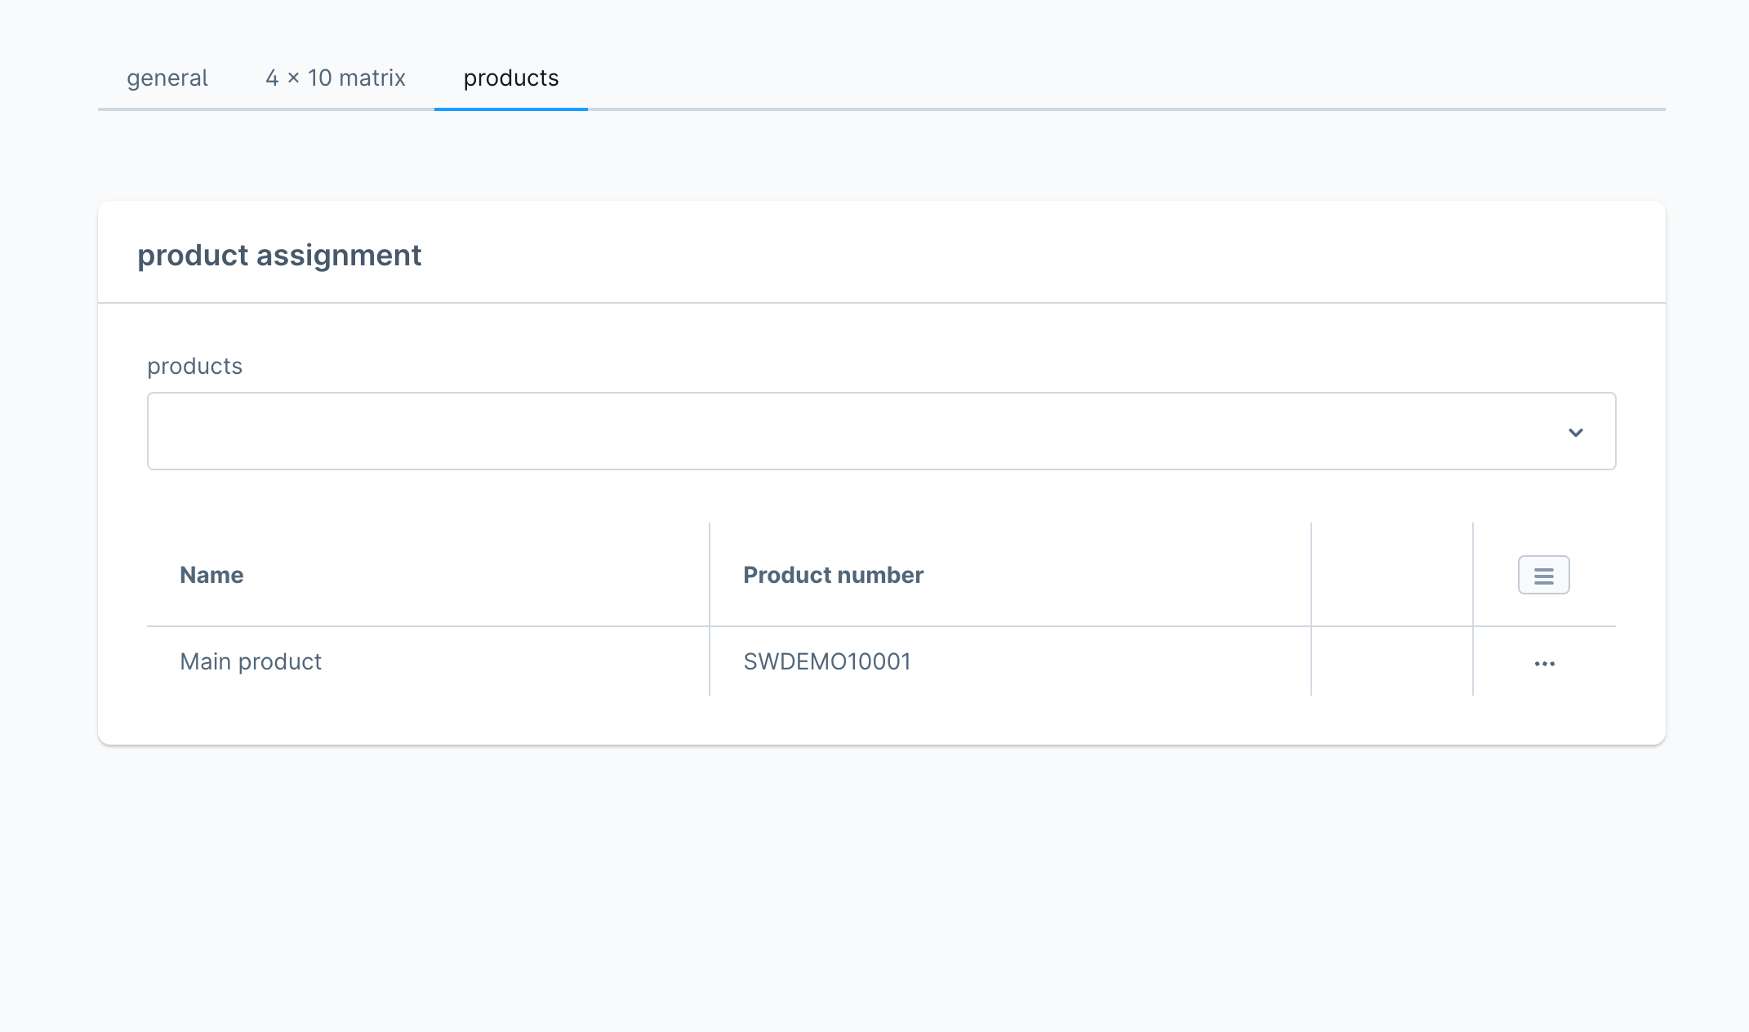The image size is (1749, 1032).
Task: Click blank area below product assignment card
Action: coord(882,882)
